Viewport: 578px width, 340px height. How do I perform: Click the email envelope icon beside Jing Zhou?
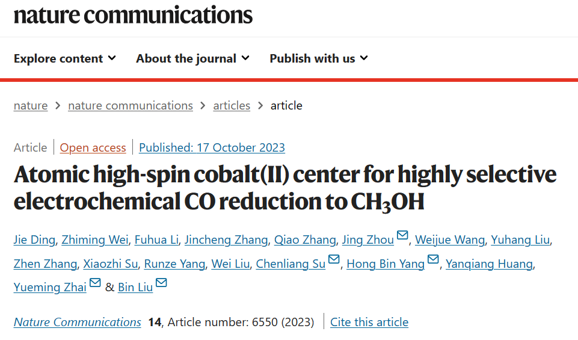[x=402, y=235]
